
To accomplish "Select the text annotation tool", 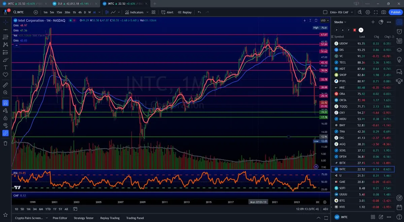I will pos(5,67).
